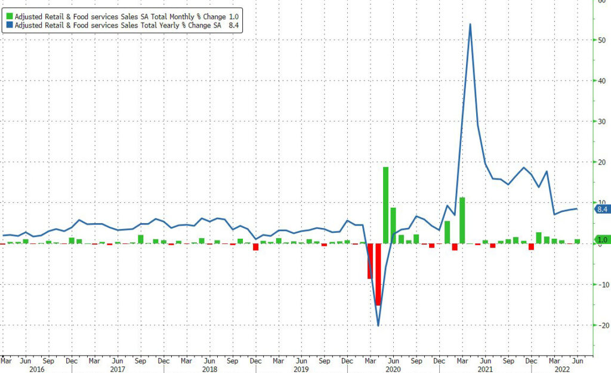Screen dimensions: 611x373
Task: Click the blue 8.4 value tag
Action: (x=601, y=209)
